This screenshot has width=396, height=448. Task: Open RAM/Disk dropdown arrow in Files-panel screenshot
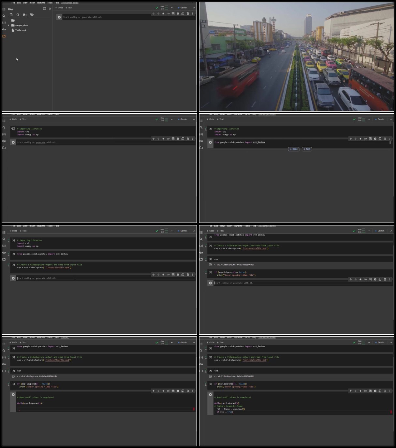coord(172,8)
